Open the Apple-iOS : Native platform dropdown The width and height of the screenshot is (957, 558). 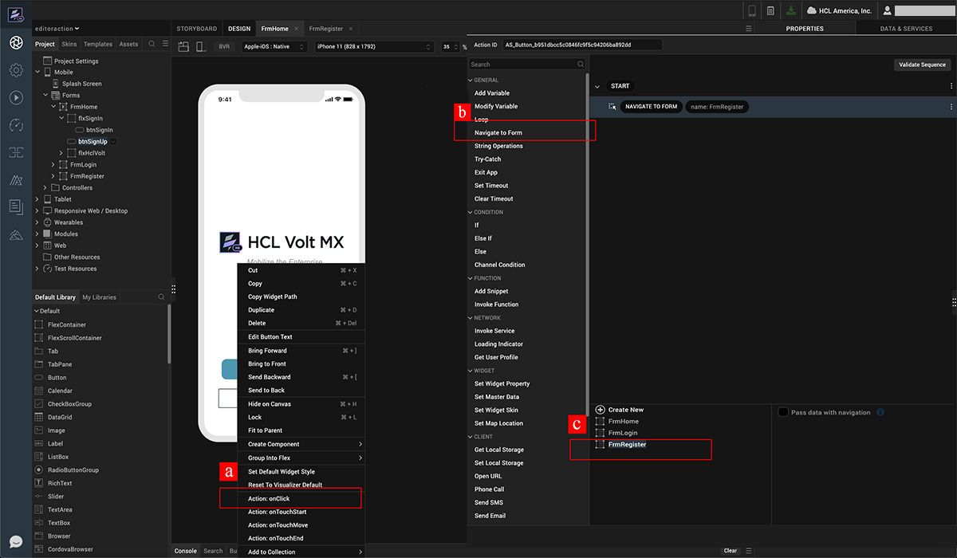[x=274, y=47]
